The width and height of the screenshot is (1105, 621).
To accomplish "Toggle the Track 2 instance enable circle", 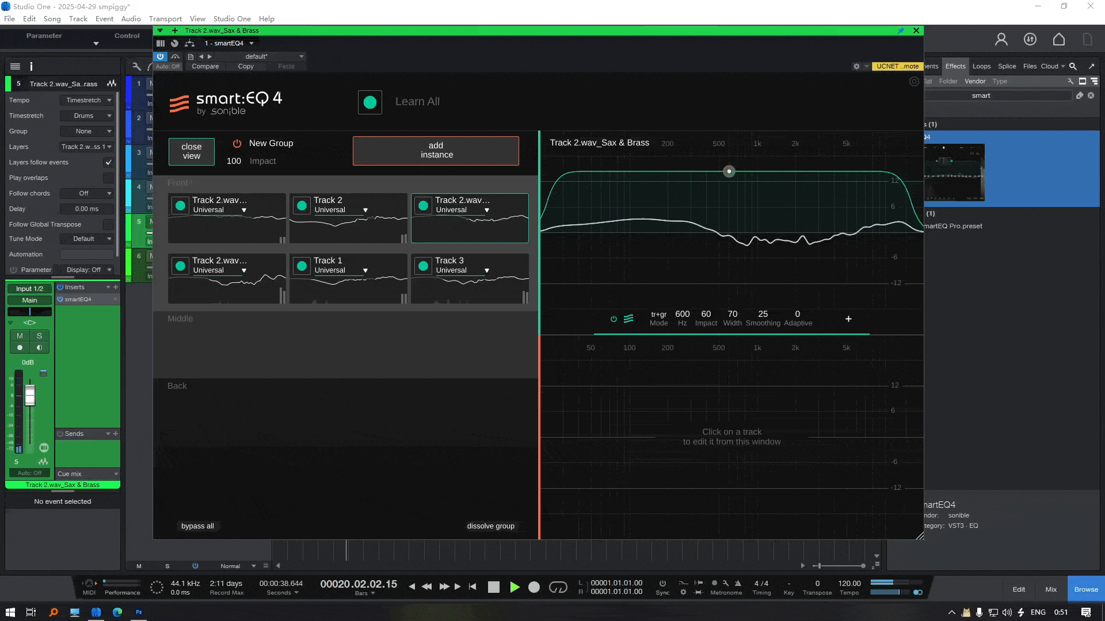I will point(302,206).
